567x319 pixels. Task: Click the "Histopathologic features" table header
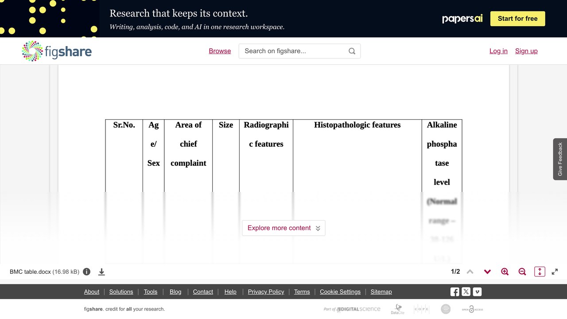pyautogui.click(x=357, y=125)
